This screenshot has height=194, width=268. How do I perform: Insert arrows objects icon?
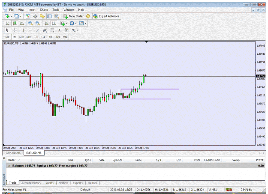coord(74,30)
